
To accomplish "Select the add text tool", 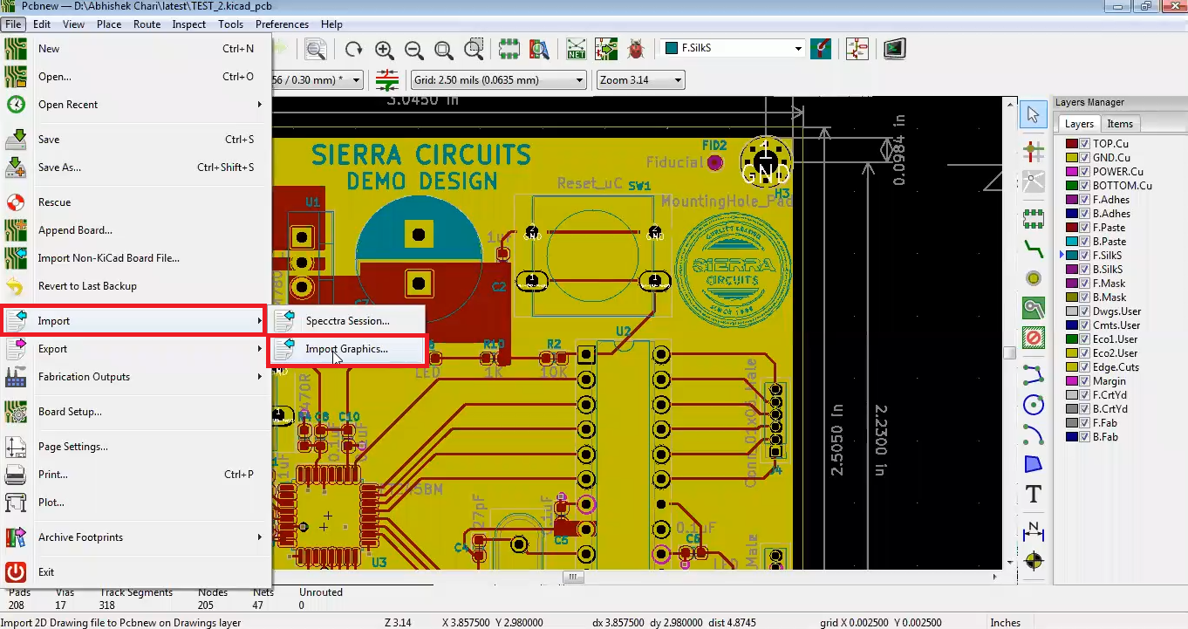I will 1034,495.
